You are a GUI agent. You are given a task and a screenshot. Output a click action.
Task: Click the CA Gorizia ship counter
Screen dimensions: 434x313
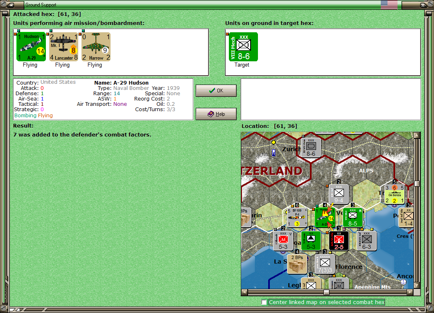coord(394,194)
